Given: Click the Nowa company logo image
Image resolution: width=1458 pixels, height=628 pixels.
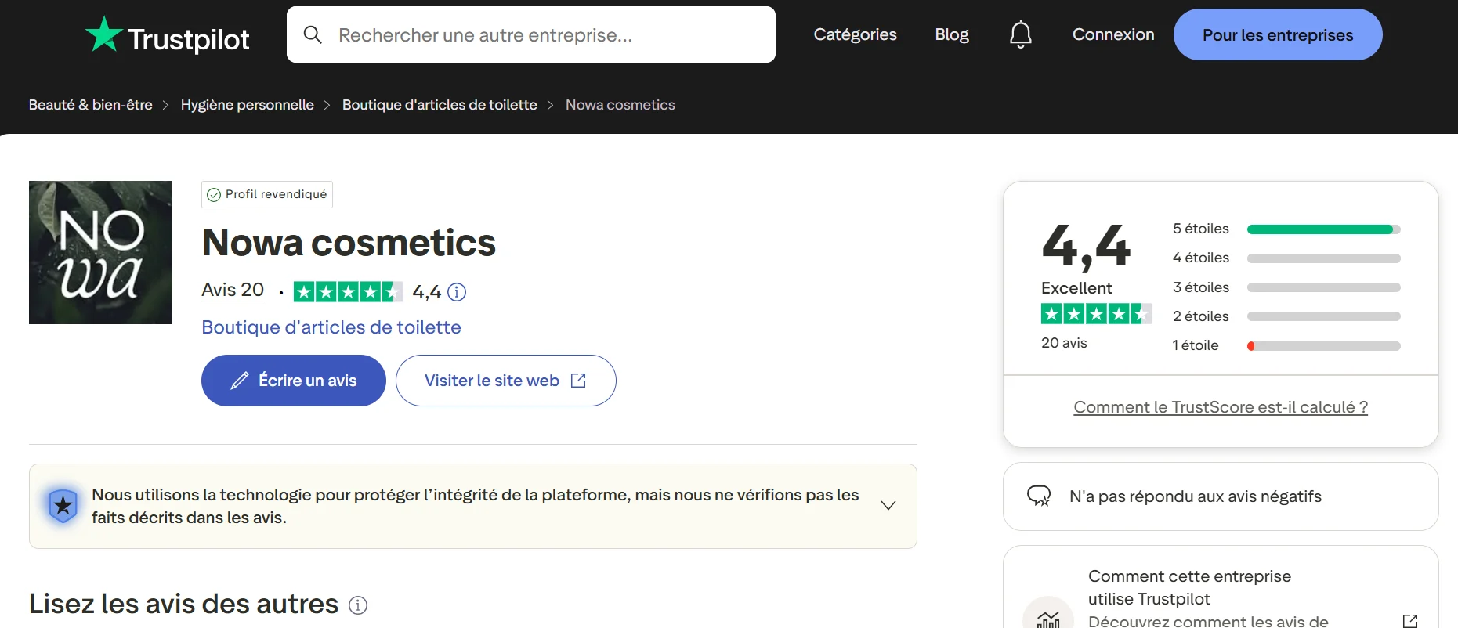Looking at the screenshot, I should [x=100, y=252].
